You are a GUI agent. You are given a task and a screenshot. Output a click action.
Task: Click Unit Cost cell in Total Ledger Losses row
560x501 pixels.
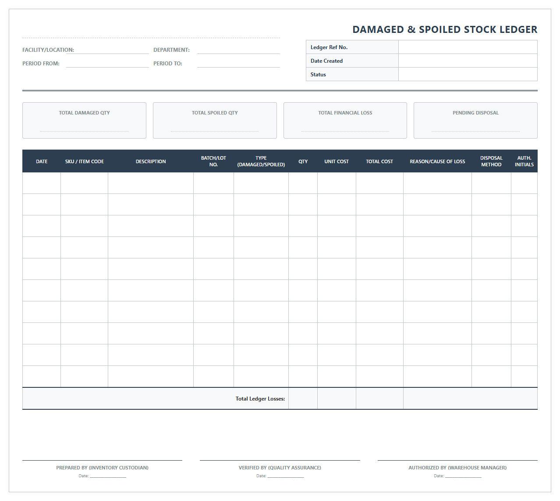(337, 399)
